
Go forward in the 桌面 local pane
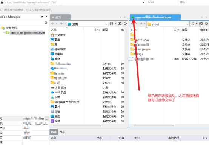pyautogui.click(x=61, y=24)
